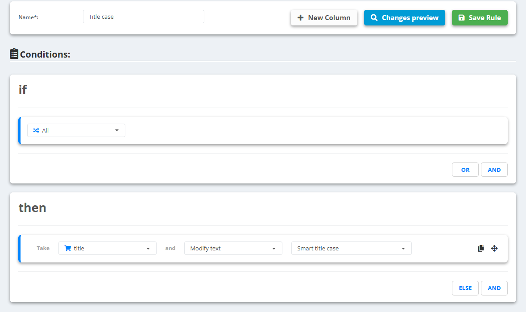The height and width of the screenshot is (312, 526).
Task: Click the Conditions heading text
Action: tap(45, 54)
